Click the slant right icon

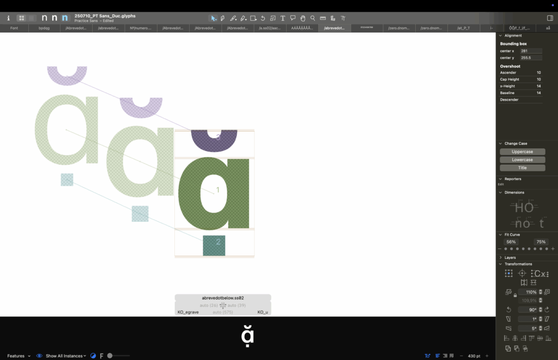547,319
